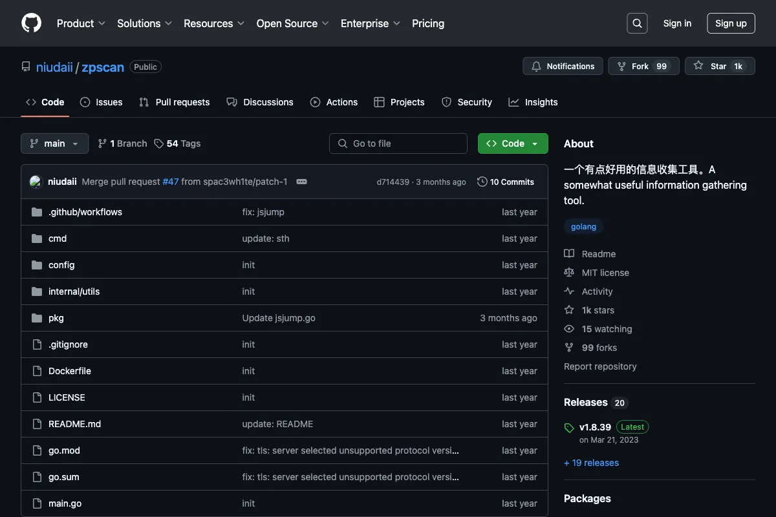Viewport: 776px width, 517px height.
Task: Open the Insights tab
Action: (533, 102)
